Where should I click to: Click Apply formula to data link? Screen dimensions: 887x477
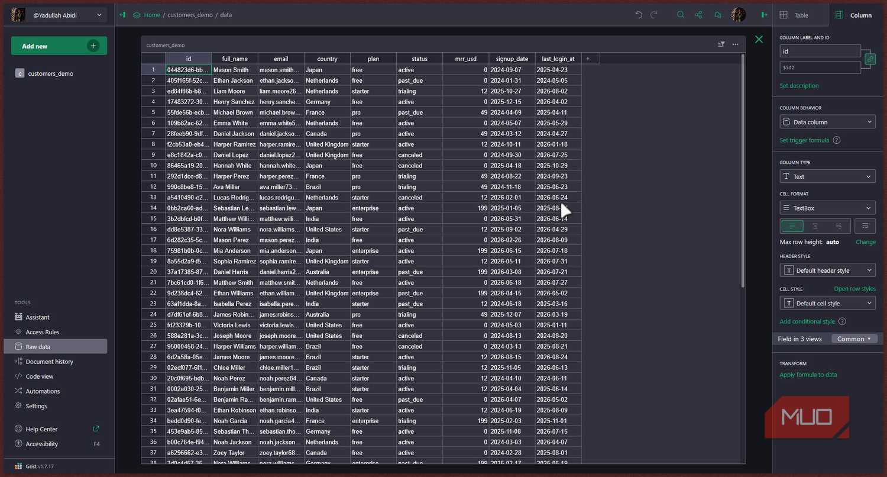808,375
